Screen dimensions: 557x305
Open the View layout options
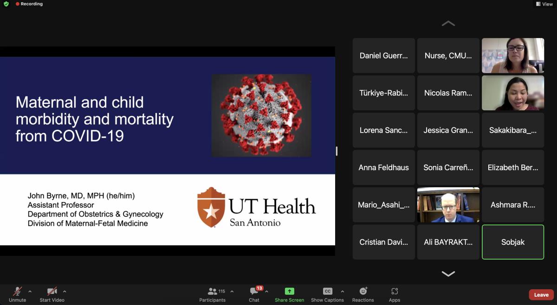point(544,4)
